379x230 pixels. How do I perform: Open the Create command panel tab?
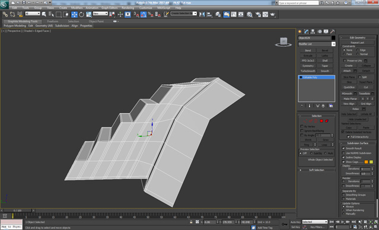click(x=300, y=31)
